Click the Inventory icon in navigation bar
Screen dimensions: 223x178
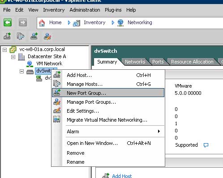click(77, 23)
